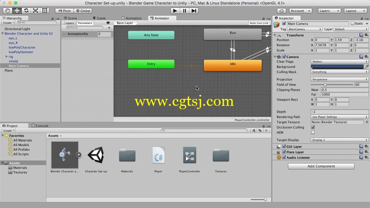Toggle the Flare Layer checkbox
370x208 pixels.
pos(284,152)
